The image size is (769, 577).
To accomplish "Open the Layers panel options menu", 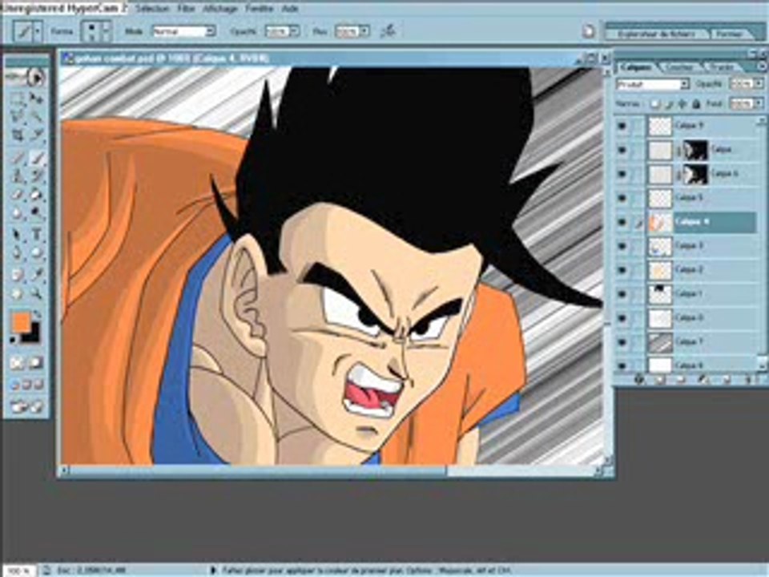I will [x=761, y=65].
